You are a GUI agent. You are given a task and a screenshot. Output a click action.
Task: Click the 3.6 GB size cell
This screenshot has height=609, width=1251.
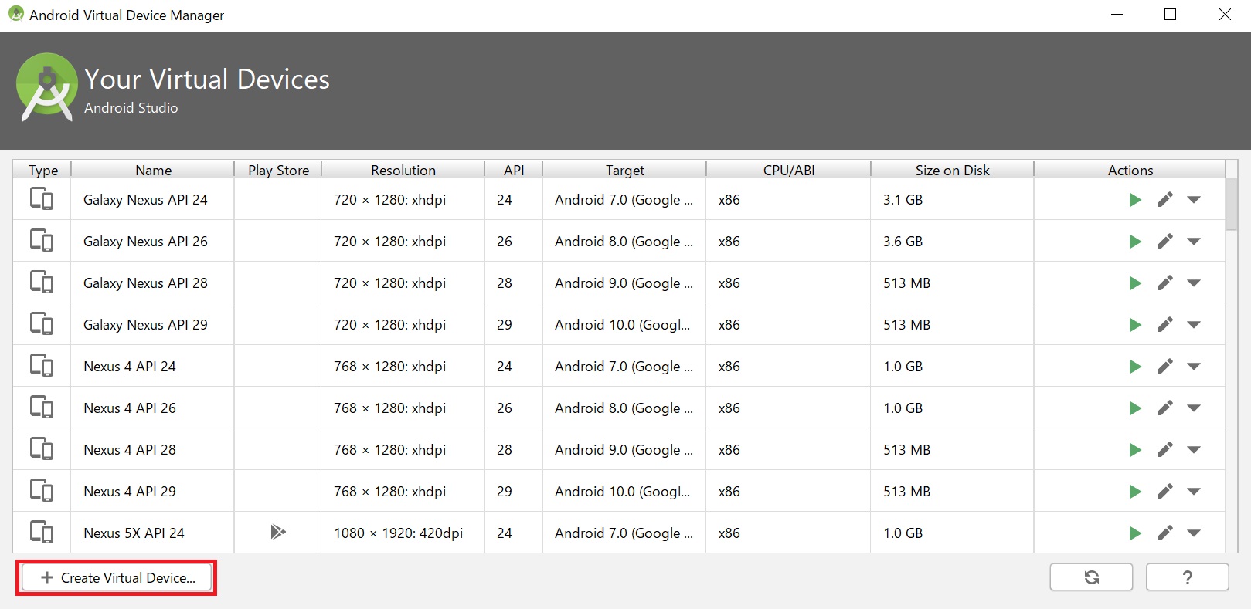point(952,242)
